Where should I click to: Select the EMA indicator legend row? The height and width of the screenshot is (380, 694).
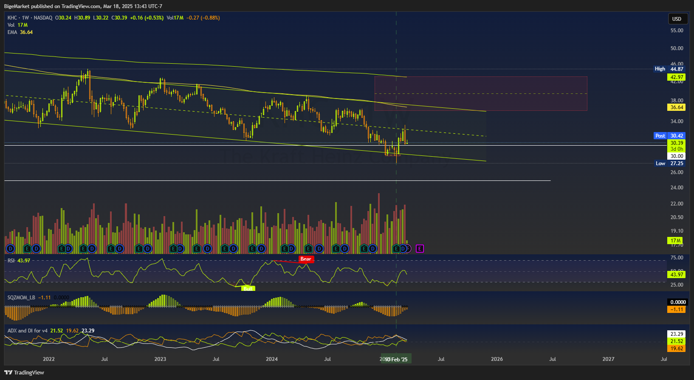[20, 32]
